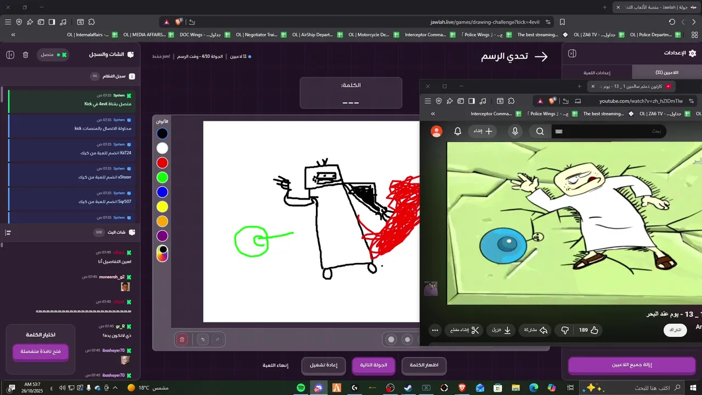The image size is (702, 395).
Task: Click the back arrow next to تحدي الرسم
Action: [541, 57]
